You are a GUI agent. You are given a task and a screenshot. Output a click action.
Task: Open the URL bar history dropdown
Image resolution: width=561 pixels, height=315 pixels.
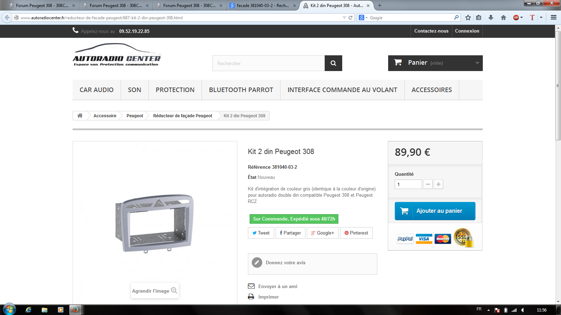(x=344, y=17)
